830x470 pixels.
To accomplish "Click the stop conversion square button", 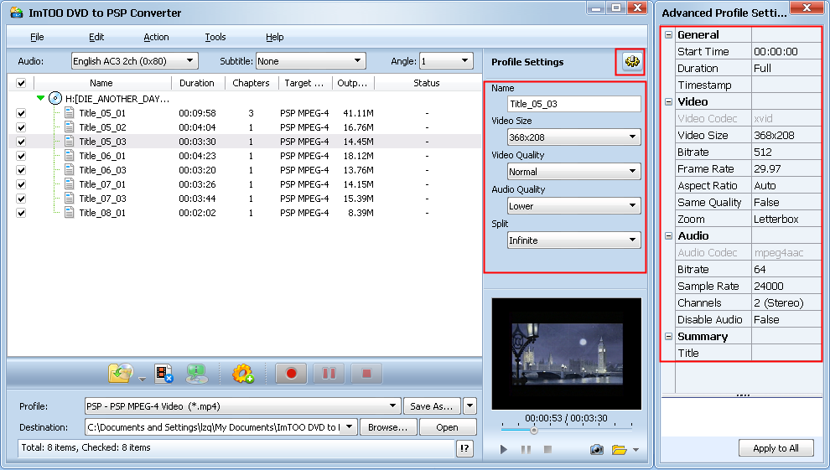I will tap(366, 374).
